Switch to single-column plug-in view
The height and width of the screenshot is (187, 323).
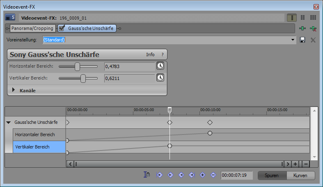point(292,18)
